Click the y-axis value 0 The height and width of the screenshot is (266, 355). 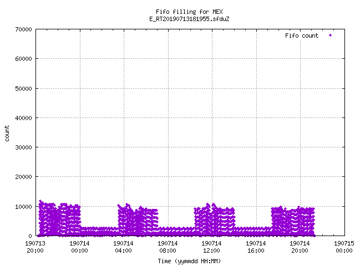click(30, 236)
